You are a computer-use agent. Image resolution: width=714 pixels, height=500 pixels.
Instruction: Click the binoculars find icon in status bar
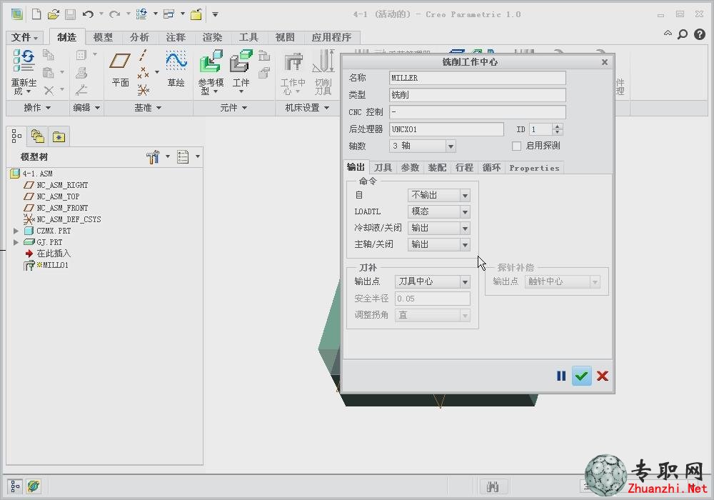coord(493,487)
